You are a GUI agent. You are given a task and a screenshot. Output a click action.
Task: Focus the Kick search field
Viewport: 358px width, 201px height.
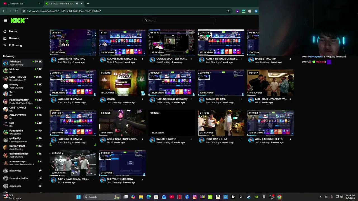(179, 20)
